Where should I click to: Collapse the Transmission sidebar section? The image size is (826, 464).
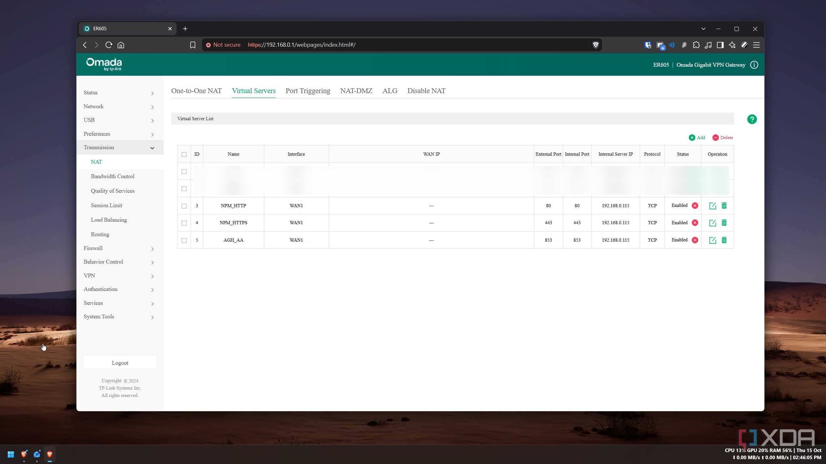119,148
